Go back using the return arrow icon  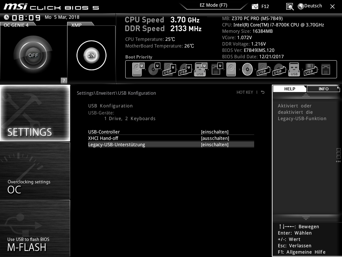(x=263, y=92)
